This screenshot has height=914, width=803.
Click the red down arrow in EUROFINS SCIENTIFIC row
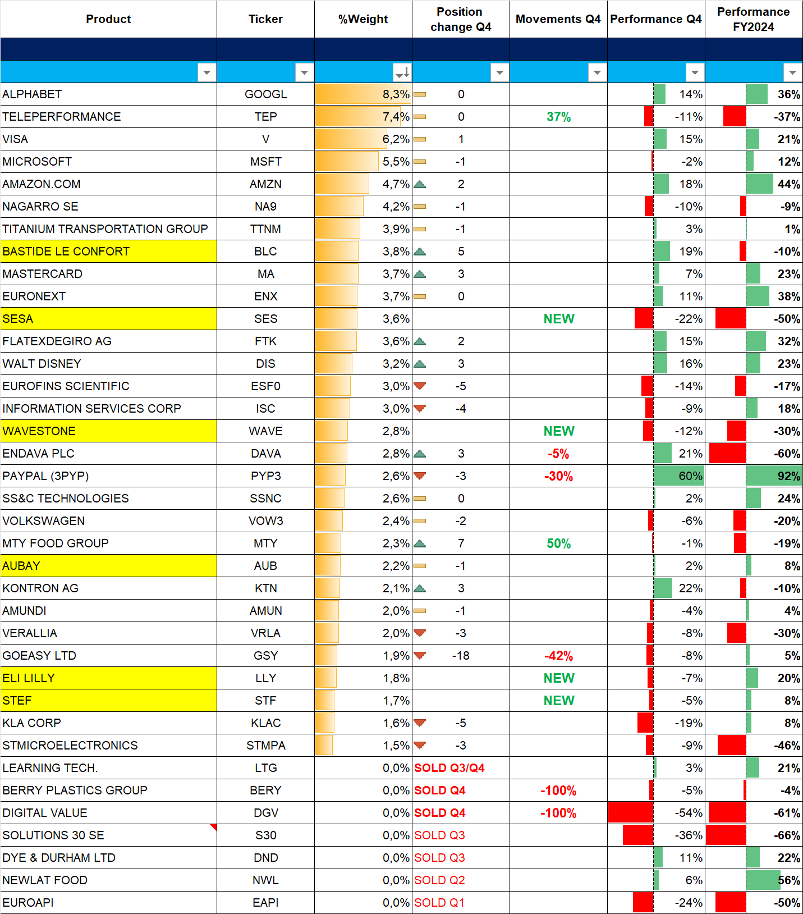(420, 386)
